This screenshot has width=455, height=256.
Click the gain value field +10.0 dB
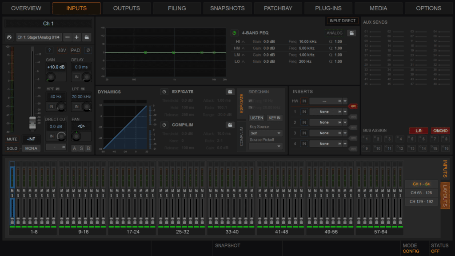click(56, 67)
